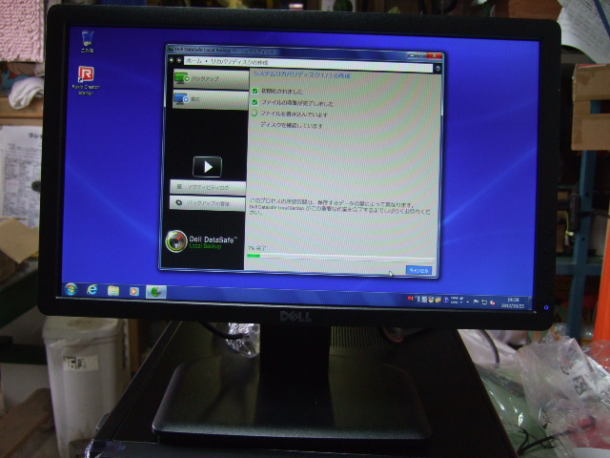
Task: Click the network tray icon
Action: point(484,302)
